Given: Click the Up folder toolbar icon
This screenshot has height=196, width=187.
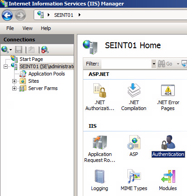Looking at the screenshot, I should pos(31,50).
